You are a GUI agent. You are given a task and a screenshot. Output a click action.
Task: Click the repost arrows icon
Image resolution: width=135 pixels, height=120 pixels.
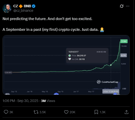click(36, 112)
